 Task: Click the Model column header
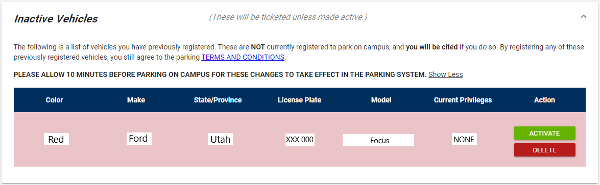coord(381,100)
